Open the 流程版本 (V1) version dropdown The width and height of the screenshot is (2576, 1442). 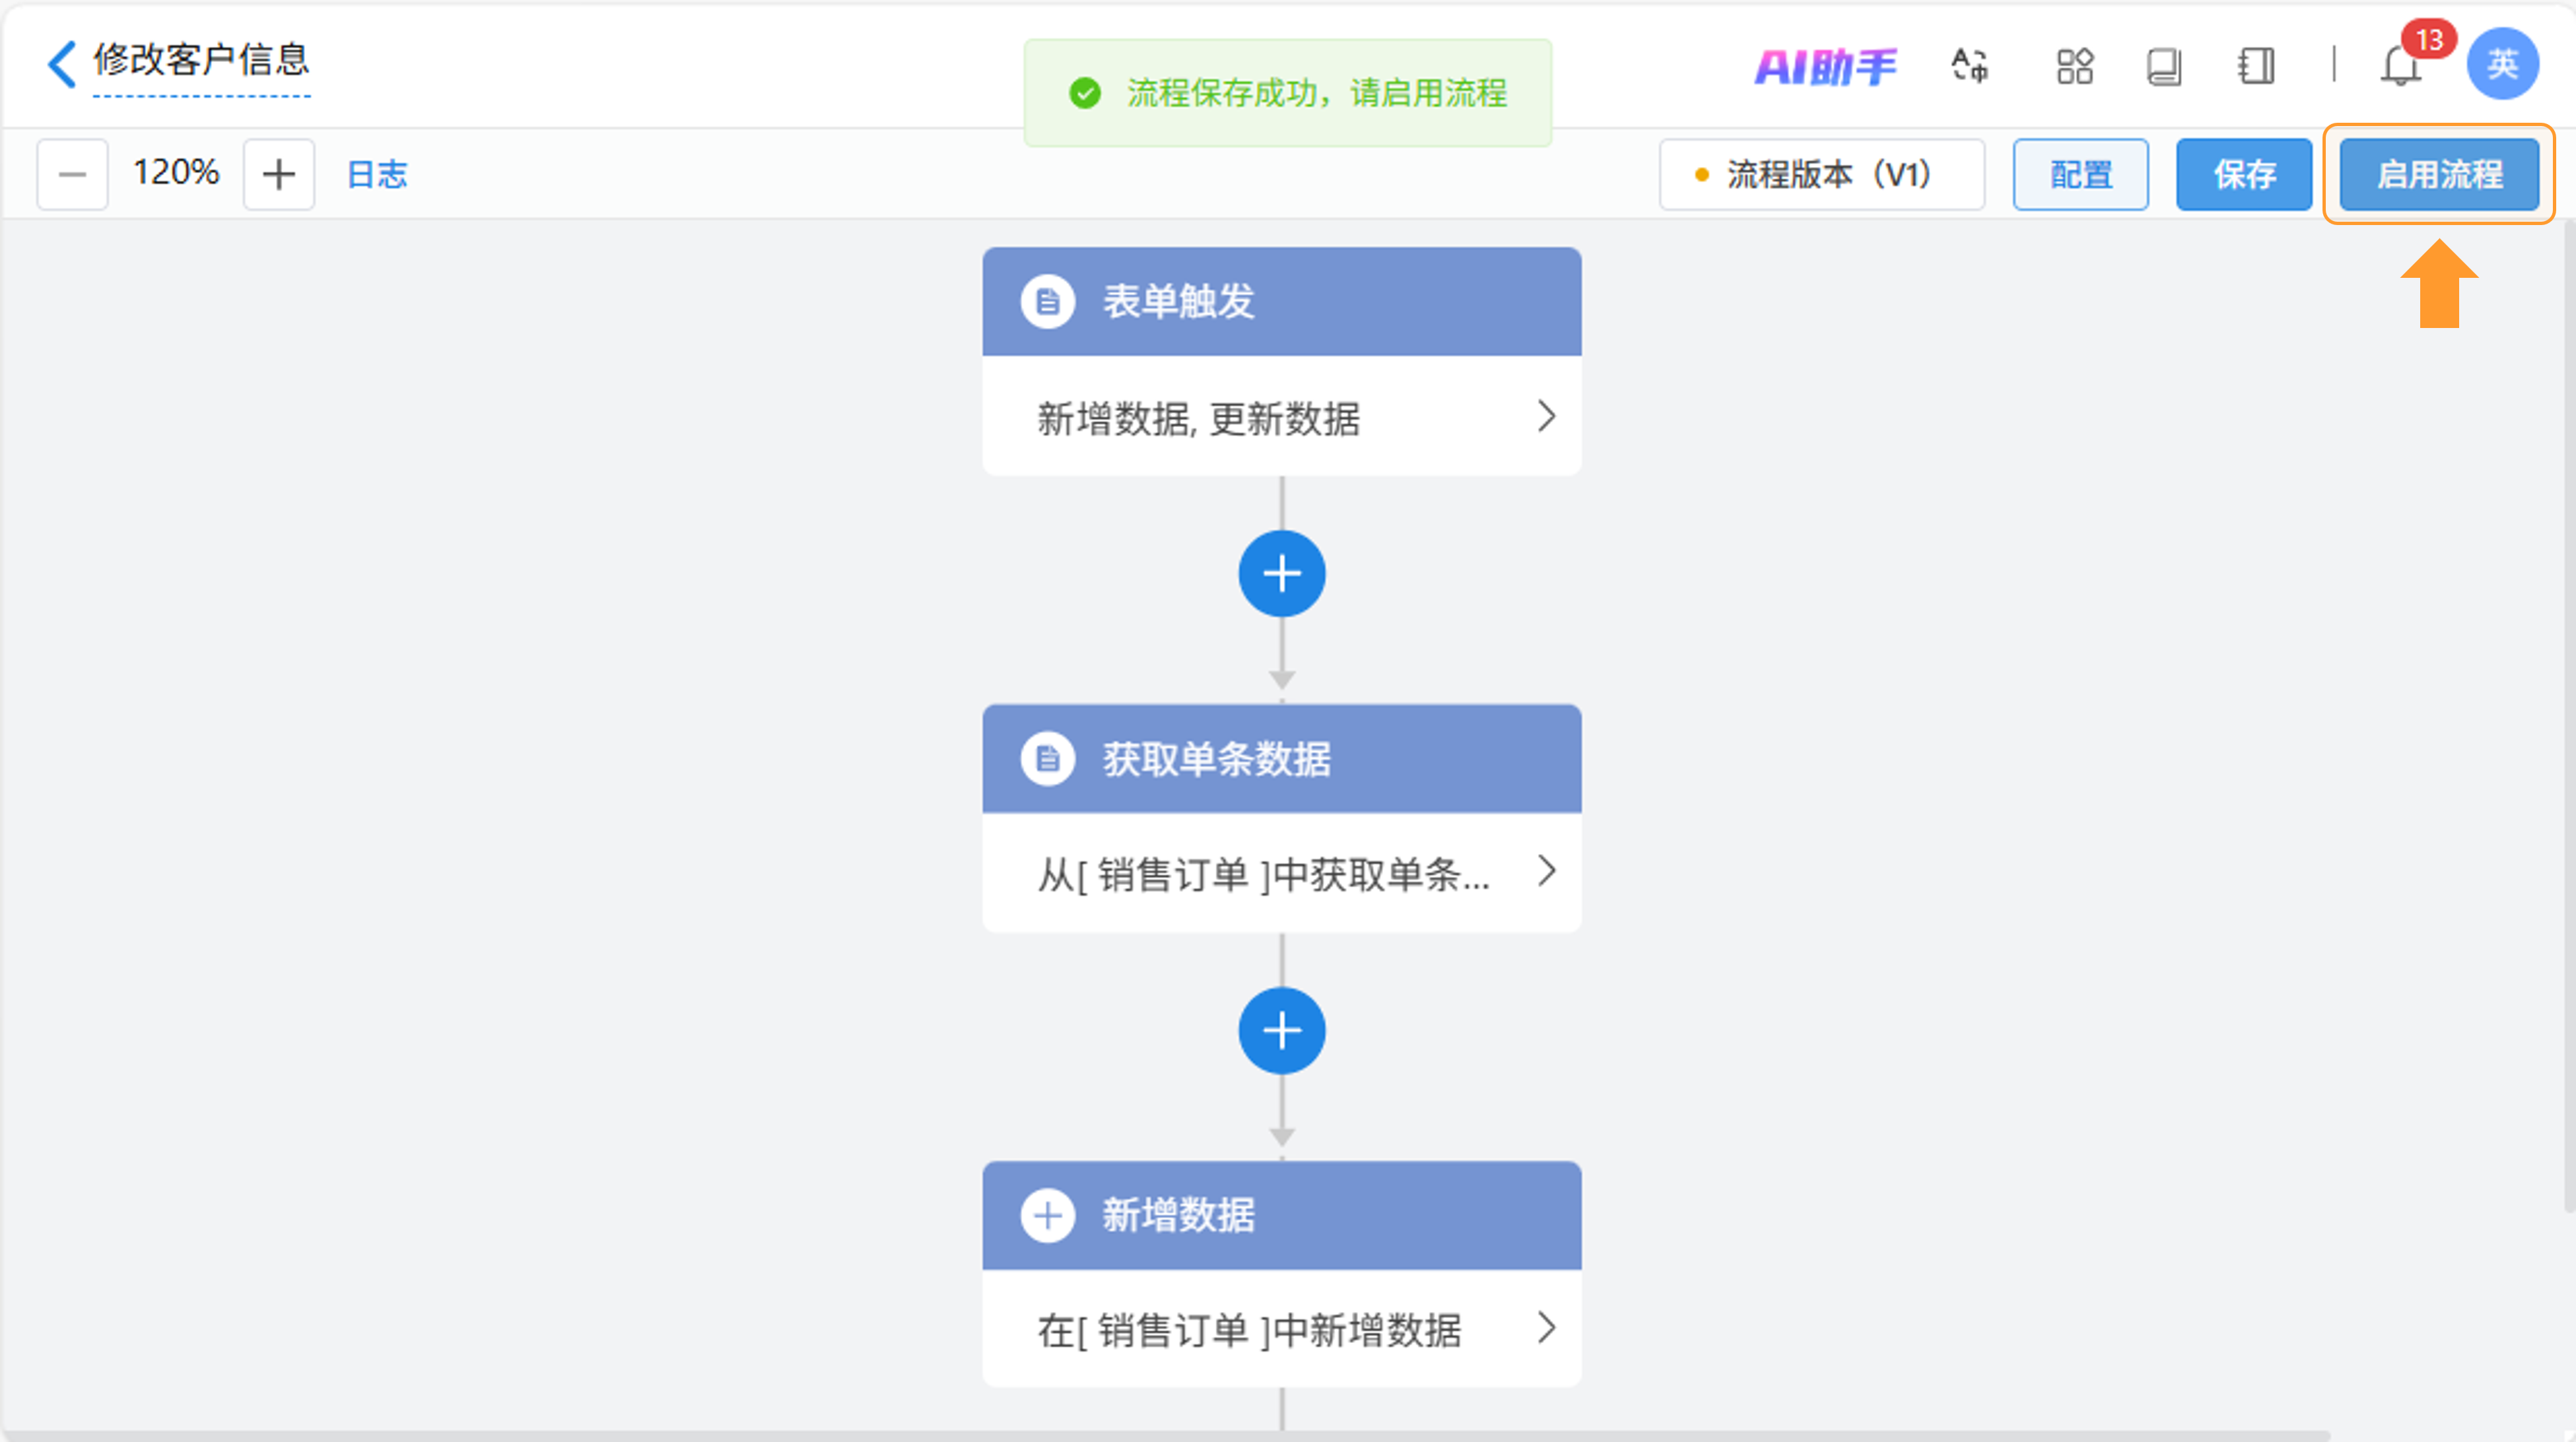coord(1821,174)
